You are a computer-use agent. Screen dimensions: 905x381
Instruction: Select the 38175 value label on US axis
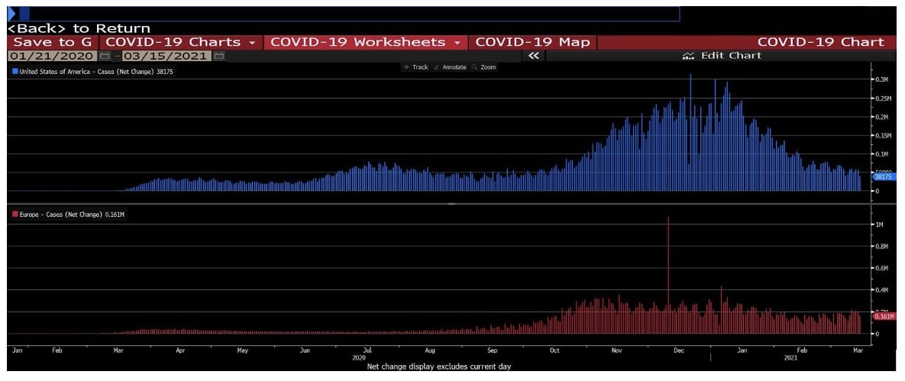[x=883, y=177]
